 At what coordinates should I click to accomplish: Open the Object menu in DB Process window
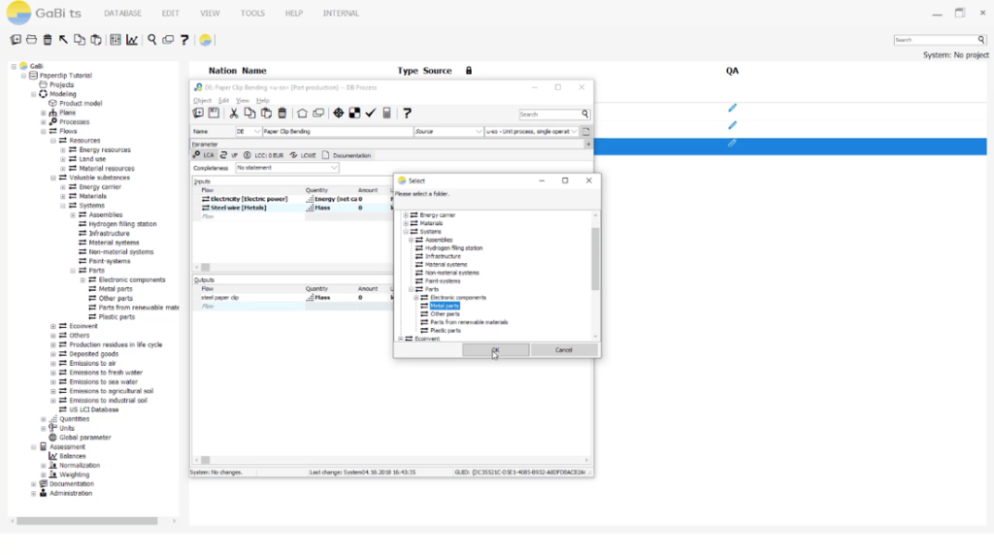(202, 101)
